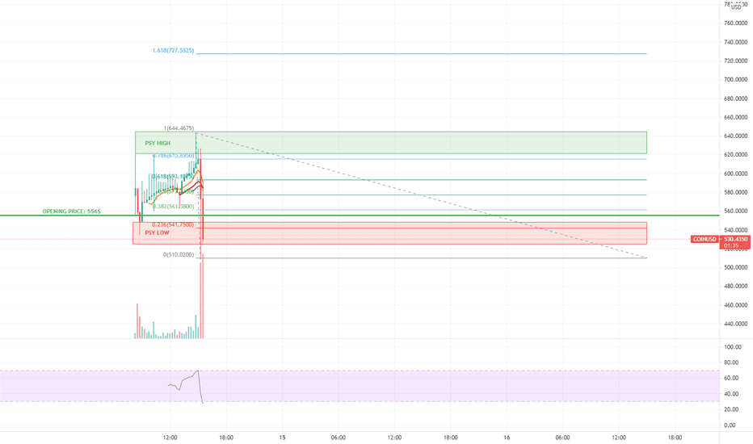753x444 pixels.
Task: Select the 0.786(615.6950) Fibonacci label
Action: 173,156
